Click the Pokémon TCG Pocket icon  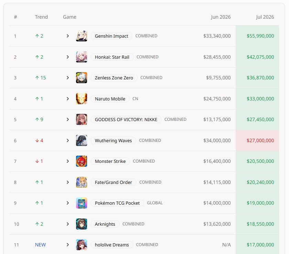pyautogui.click(x=82, y=203)
